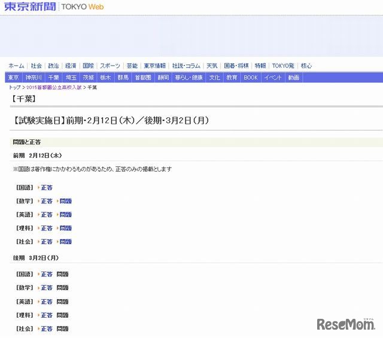Click the 東京新聞 TOKYO Web logo
This screenshot has width=383, height=338.
[x=54, y=7]
